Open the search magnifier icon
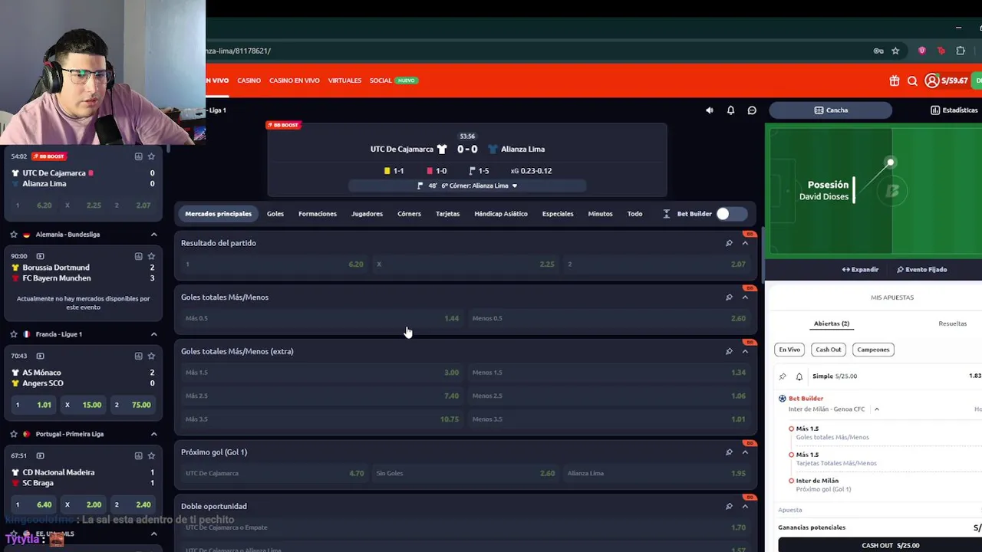Image resolution: width=982 pixels, height=552 pixels. click(912, 80)
